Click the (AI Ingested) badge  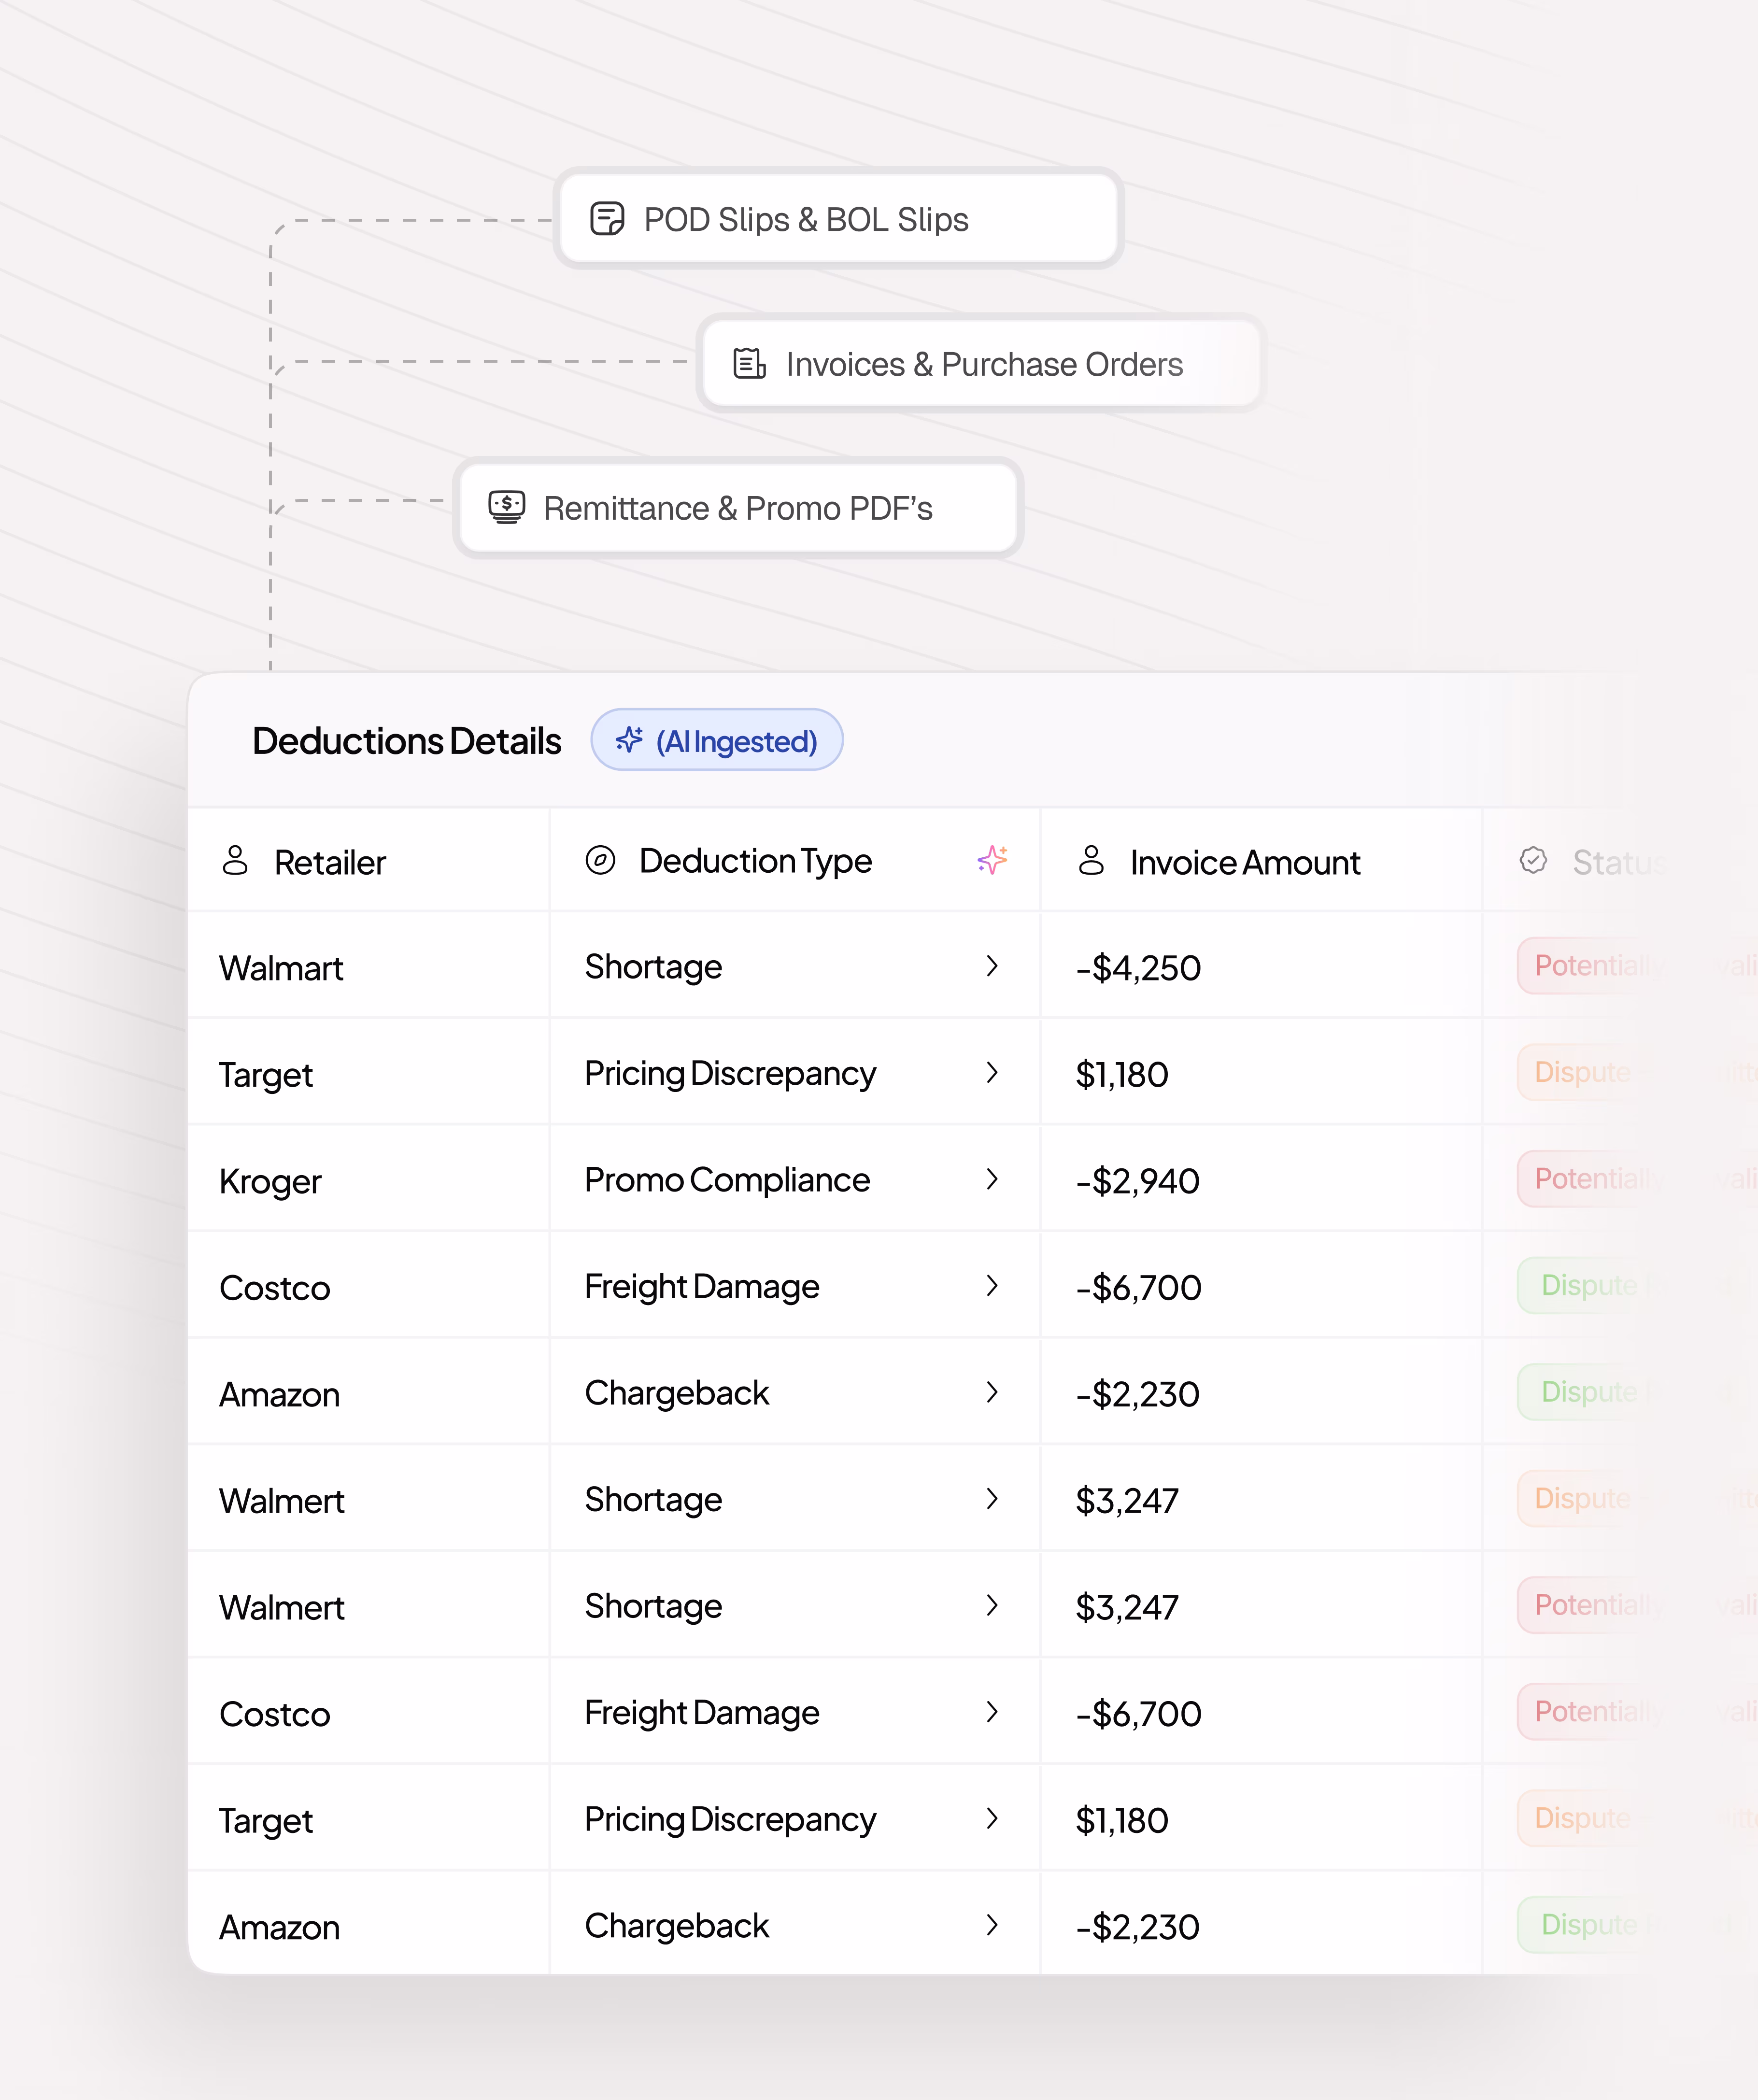(717, 740)
